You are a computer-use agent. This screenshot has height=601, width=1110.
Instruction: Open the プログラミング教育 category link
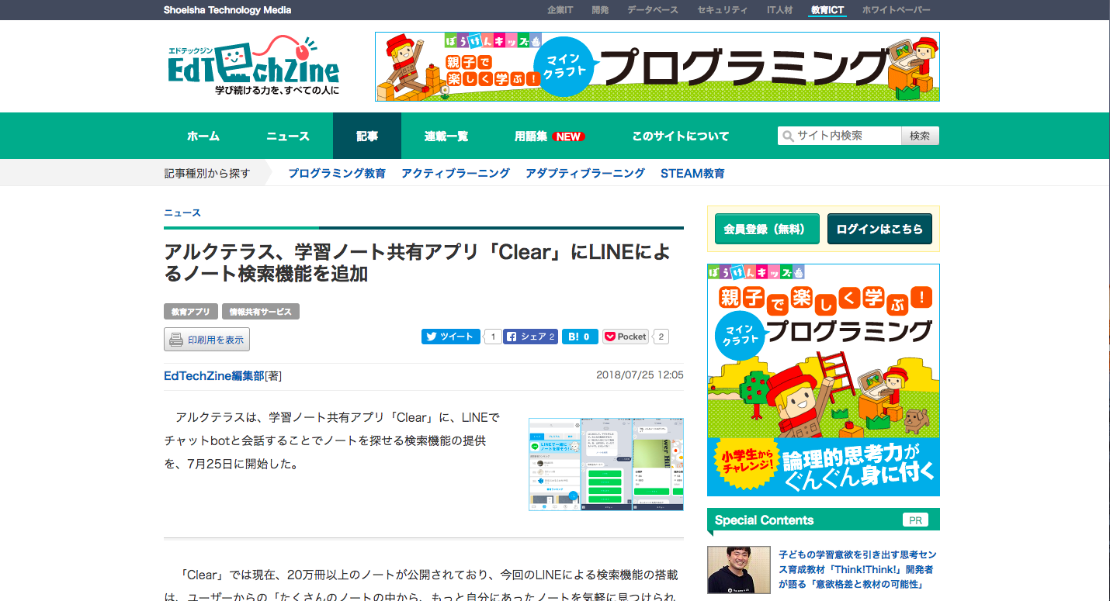click(337, 174)
